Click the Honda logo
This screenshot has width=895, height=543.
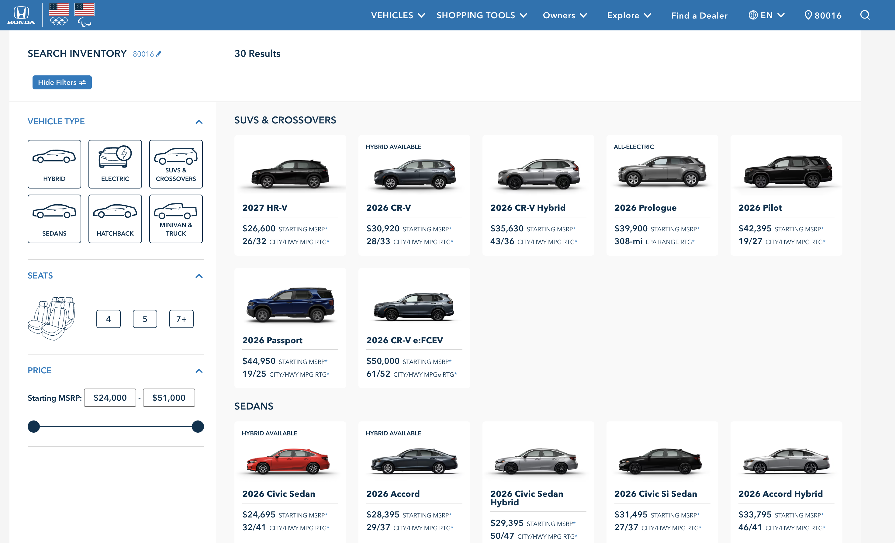click(21, 15)
